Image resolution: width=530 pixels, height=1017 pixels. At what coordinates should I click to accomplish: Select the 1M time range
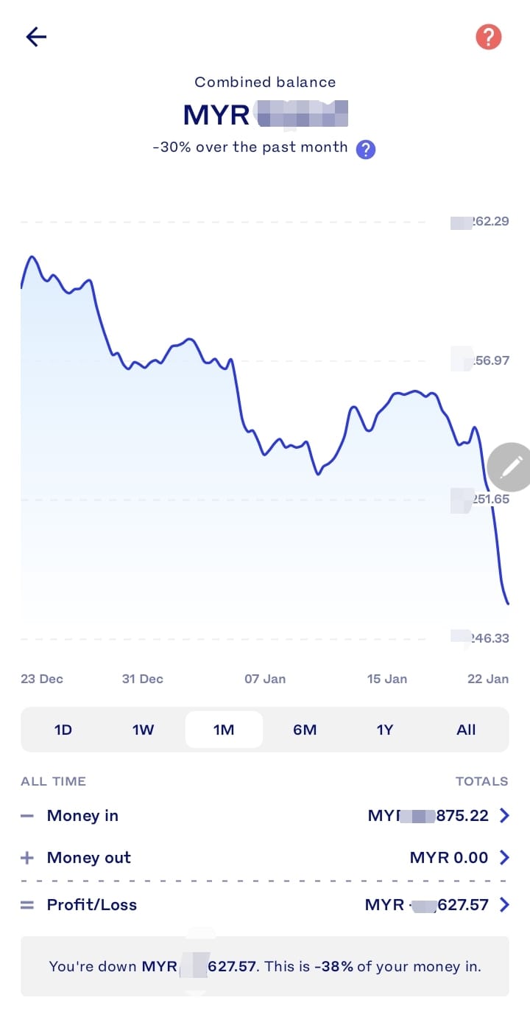224,730
